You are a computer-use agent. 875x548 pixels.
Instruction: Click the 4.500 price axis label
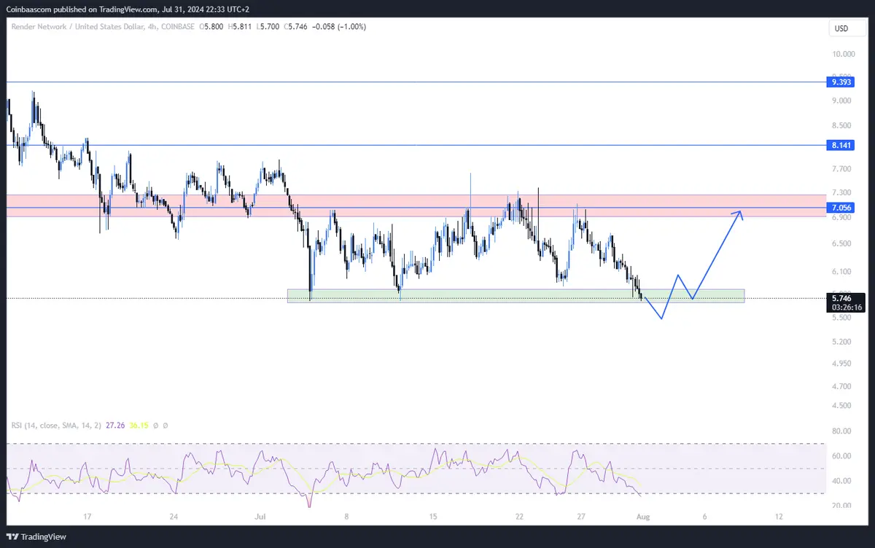pos(841,406)
